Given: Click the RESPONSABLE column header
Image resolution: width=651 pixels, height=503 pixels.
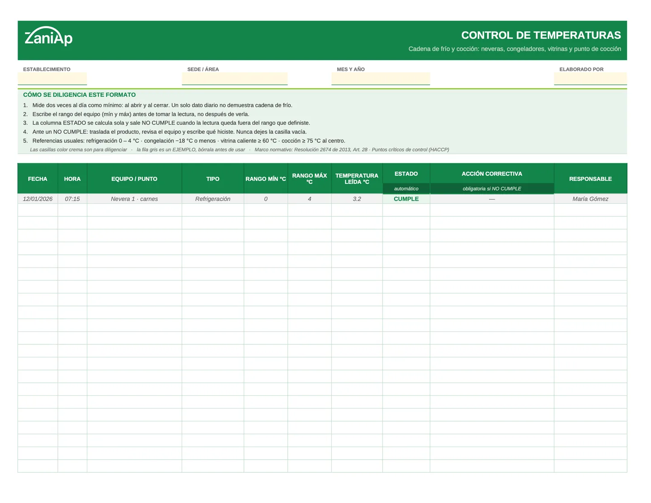Looking at the screenshot, I should point(590,179).
